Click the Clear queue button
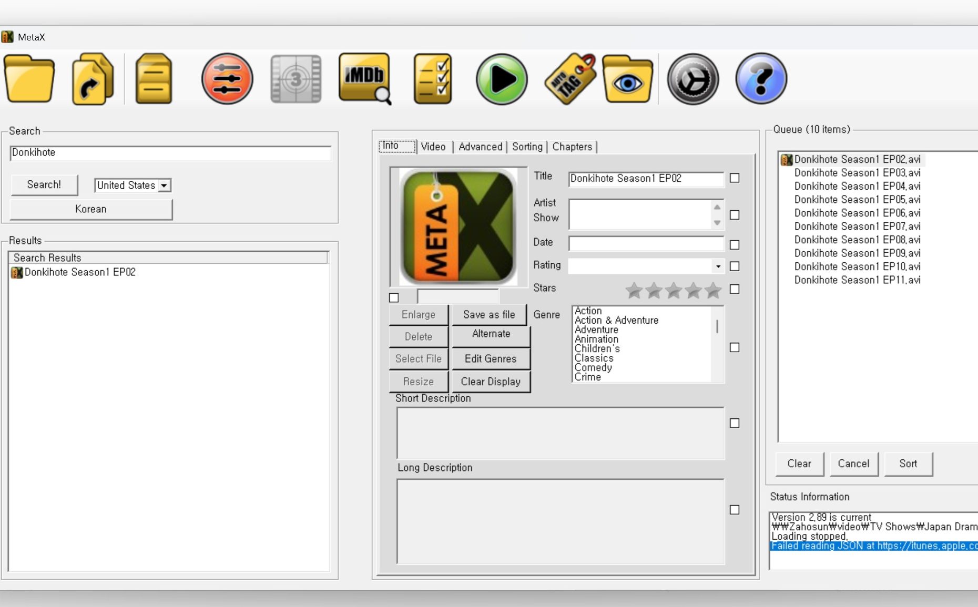This screenshot has width=978, height=607. coord(799,464)
